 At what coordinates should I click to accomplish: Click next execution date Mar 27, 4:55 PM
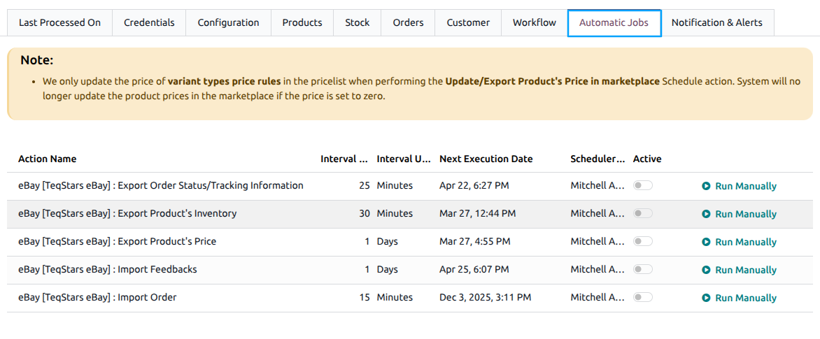click(475, 241)
